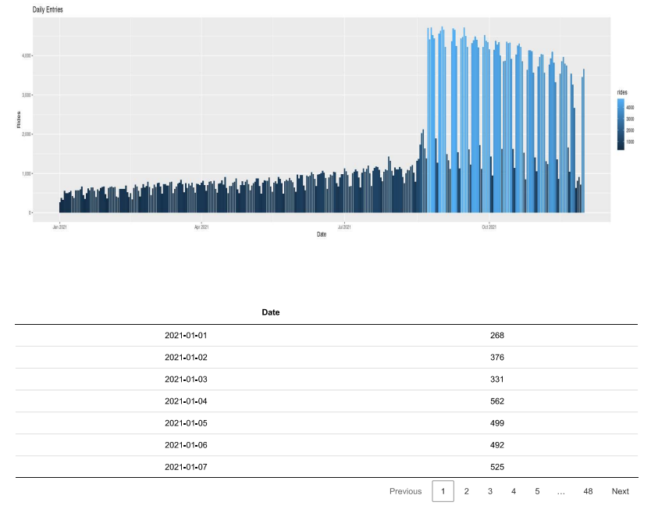This screenshot has height=513, width=651.
Task: Click the Rides y-axis title
Action: [19, 119]
